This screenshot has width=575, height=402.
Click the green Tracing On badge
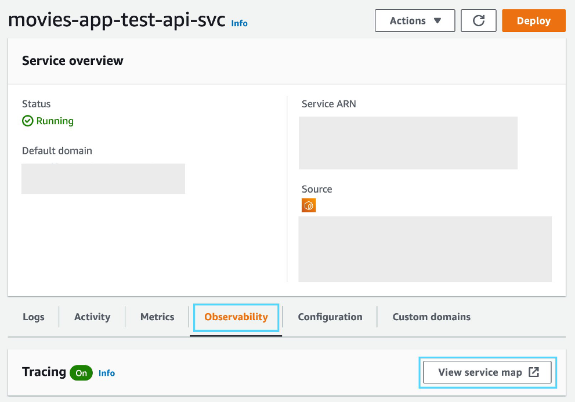[x=81, y=373]
